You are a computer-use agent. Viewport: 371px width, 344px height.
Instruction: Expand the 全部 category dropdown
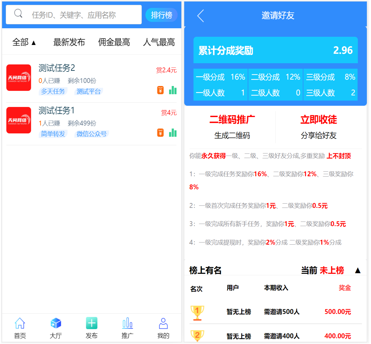click(x=24, y=42)
